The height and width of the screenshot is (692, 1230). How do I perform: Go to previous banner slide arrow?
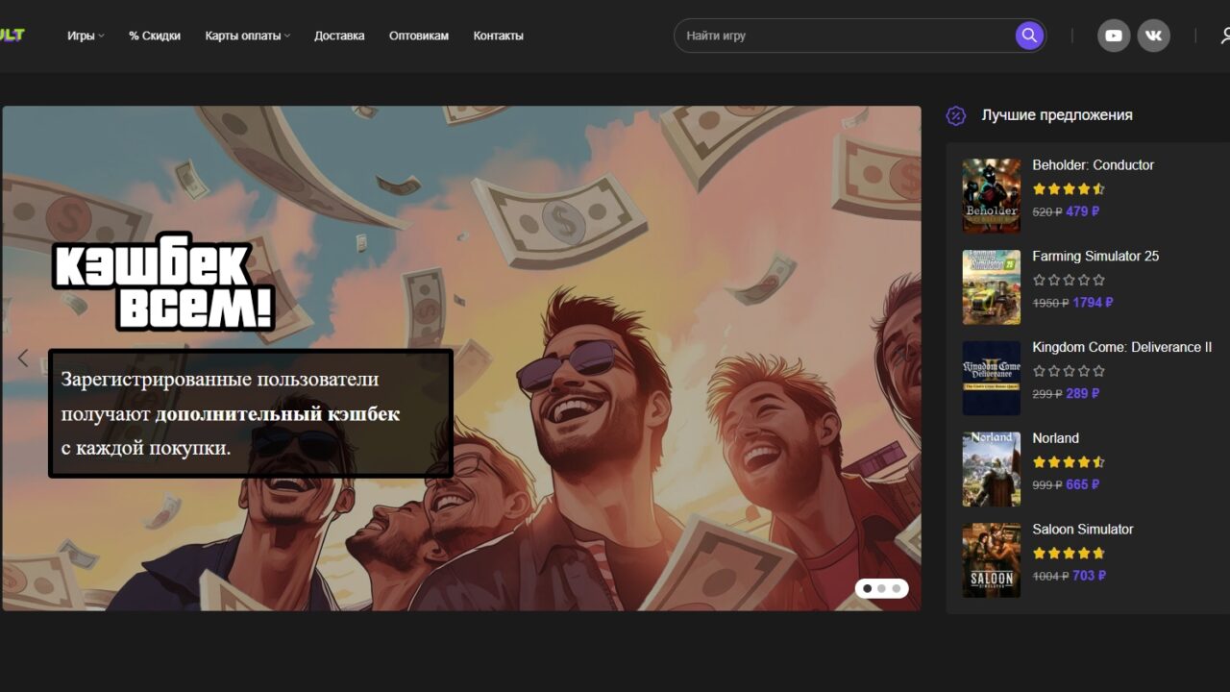(23, 358)
